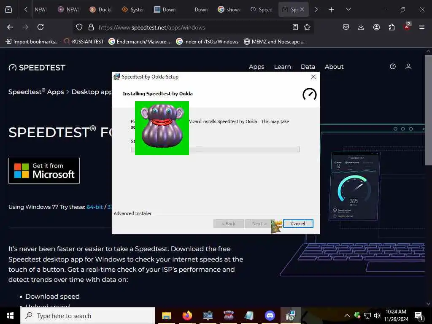Open network status tray icon
This screenshot has height=324, width=432.
[367, 316]
